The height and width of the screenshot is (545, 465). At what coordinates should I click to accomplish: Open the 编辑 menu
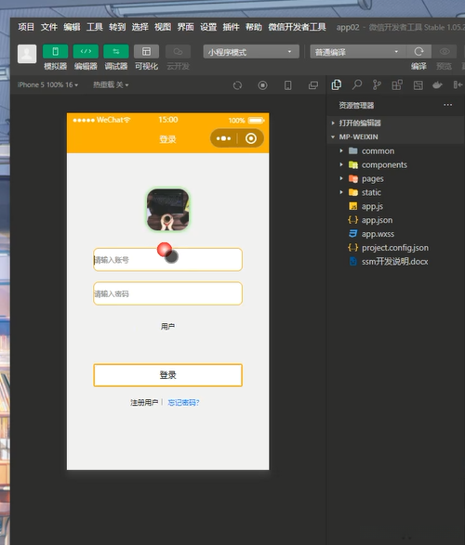(x=72, y=27)
